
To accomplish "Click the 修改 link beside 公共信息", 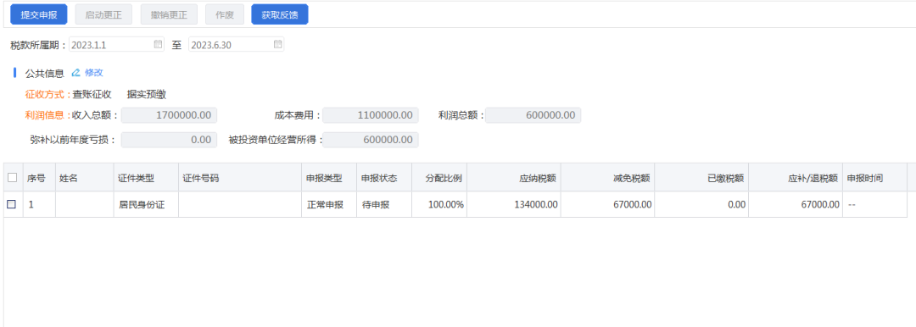I will (x=93, y=73).
